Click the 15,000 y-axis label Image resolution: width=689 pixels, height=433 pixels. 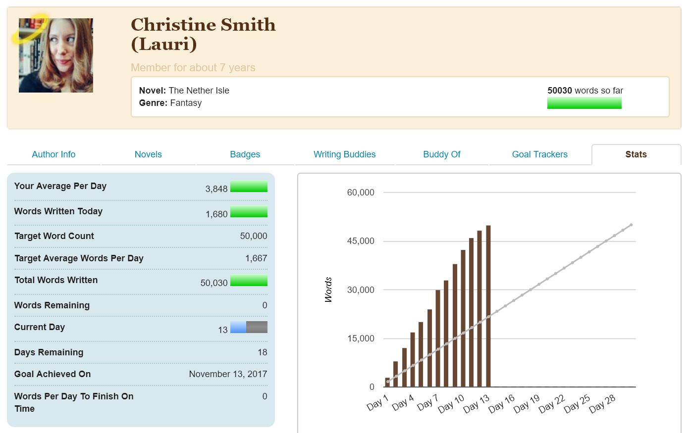pyautogui.click(x=361, y=338)
